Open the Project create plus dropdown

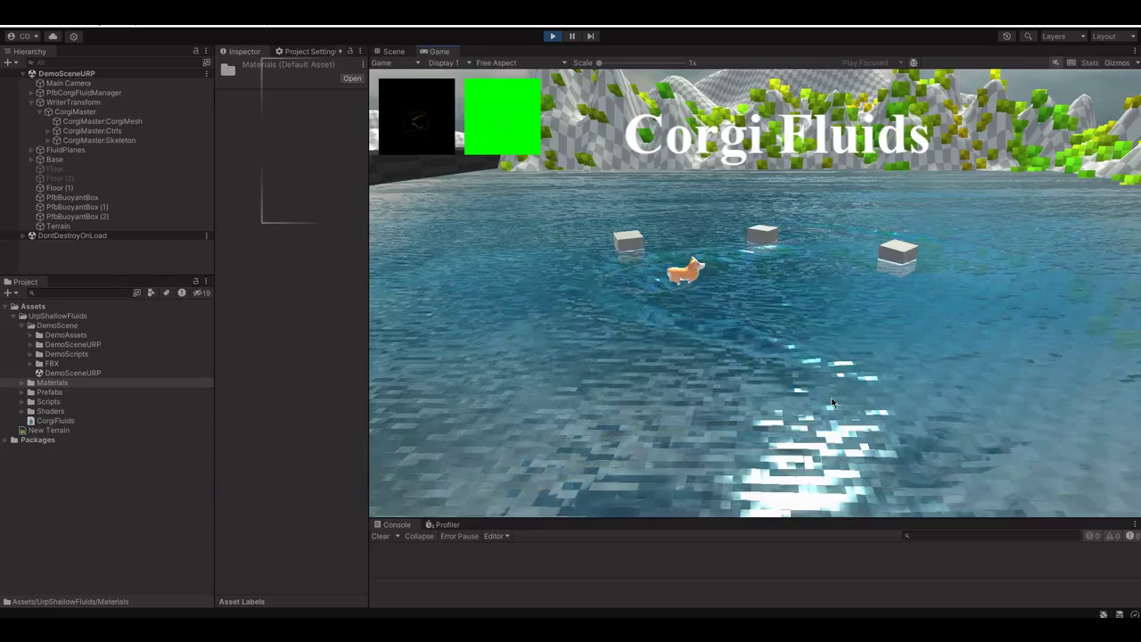(x=11, y=292)
